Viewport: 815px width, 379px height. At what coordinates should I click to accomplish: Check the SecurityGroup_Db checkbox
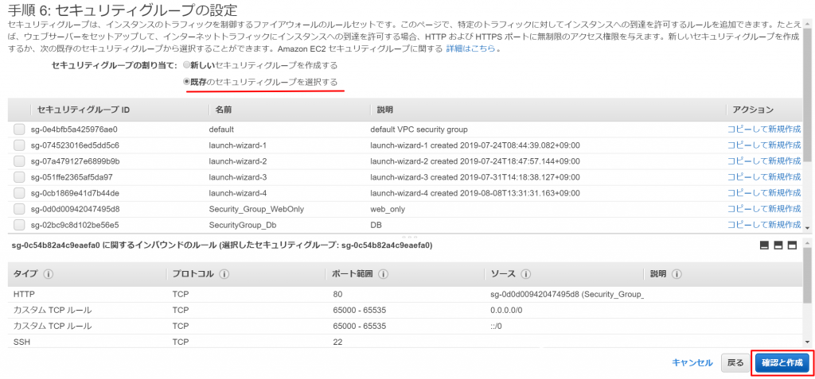pyautogui.click(x=19, y=226)
